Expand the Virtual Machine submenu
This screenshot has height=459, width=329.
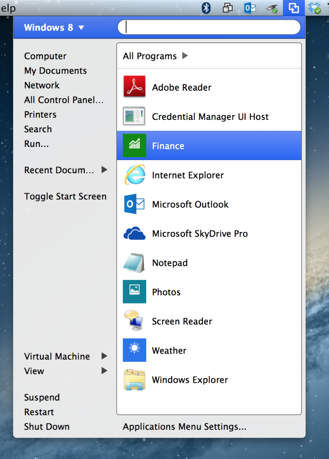pyautogui.click(x=57, y=356)
